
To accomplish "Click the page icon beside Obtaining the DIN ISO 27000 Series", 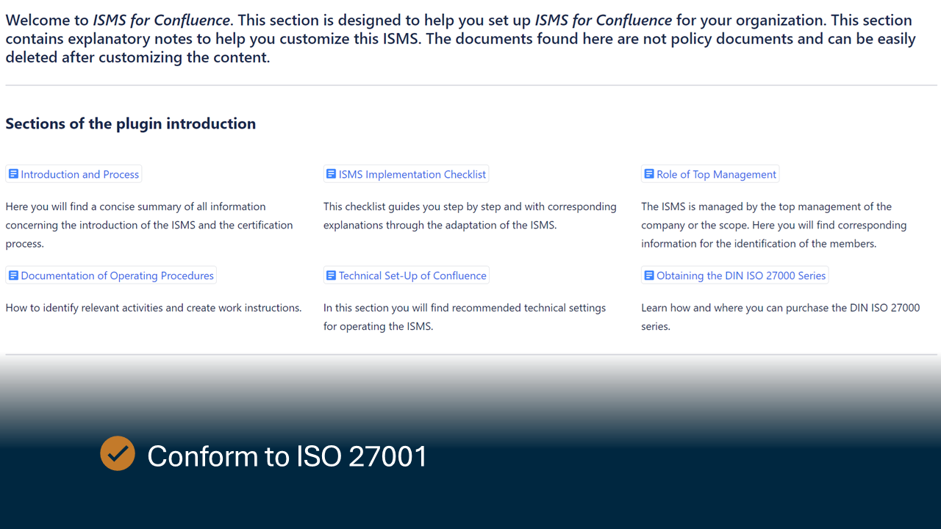I will click(x=648, y=276).
